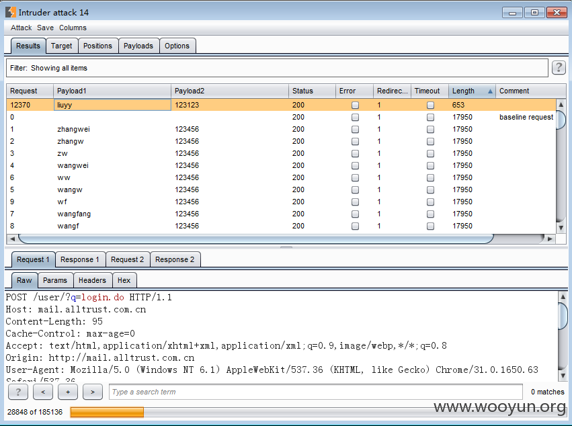Toggle Timeout checkbox in baseline request row
This screenshot has height=426, width=572.
430,117
